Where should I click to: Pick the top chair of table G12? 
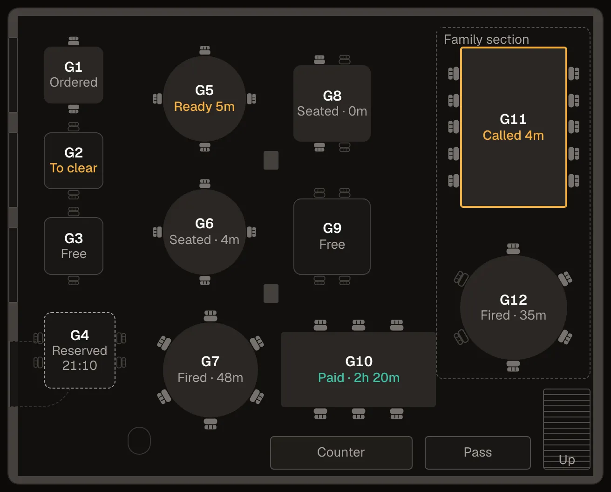513,249
